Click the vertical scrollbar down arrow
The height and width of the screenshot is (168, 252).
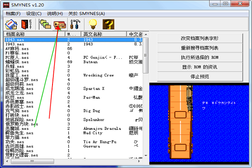146,155
